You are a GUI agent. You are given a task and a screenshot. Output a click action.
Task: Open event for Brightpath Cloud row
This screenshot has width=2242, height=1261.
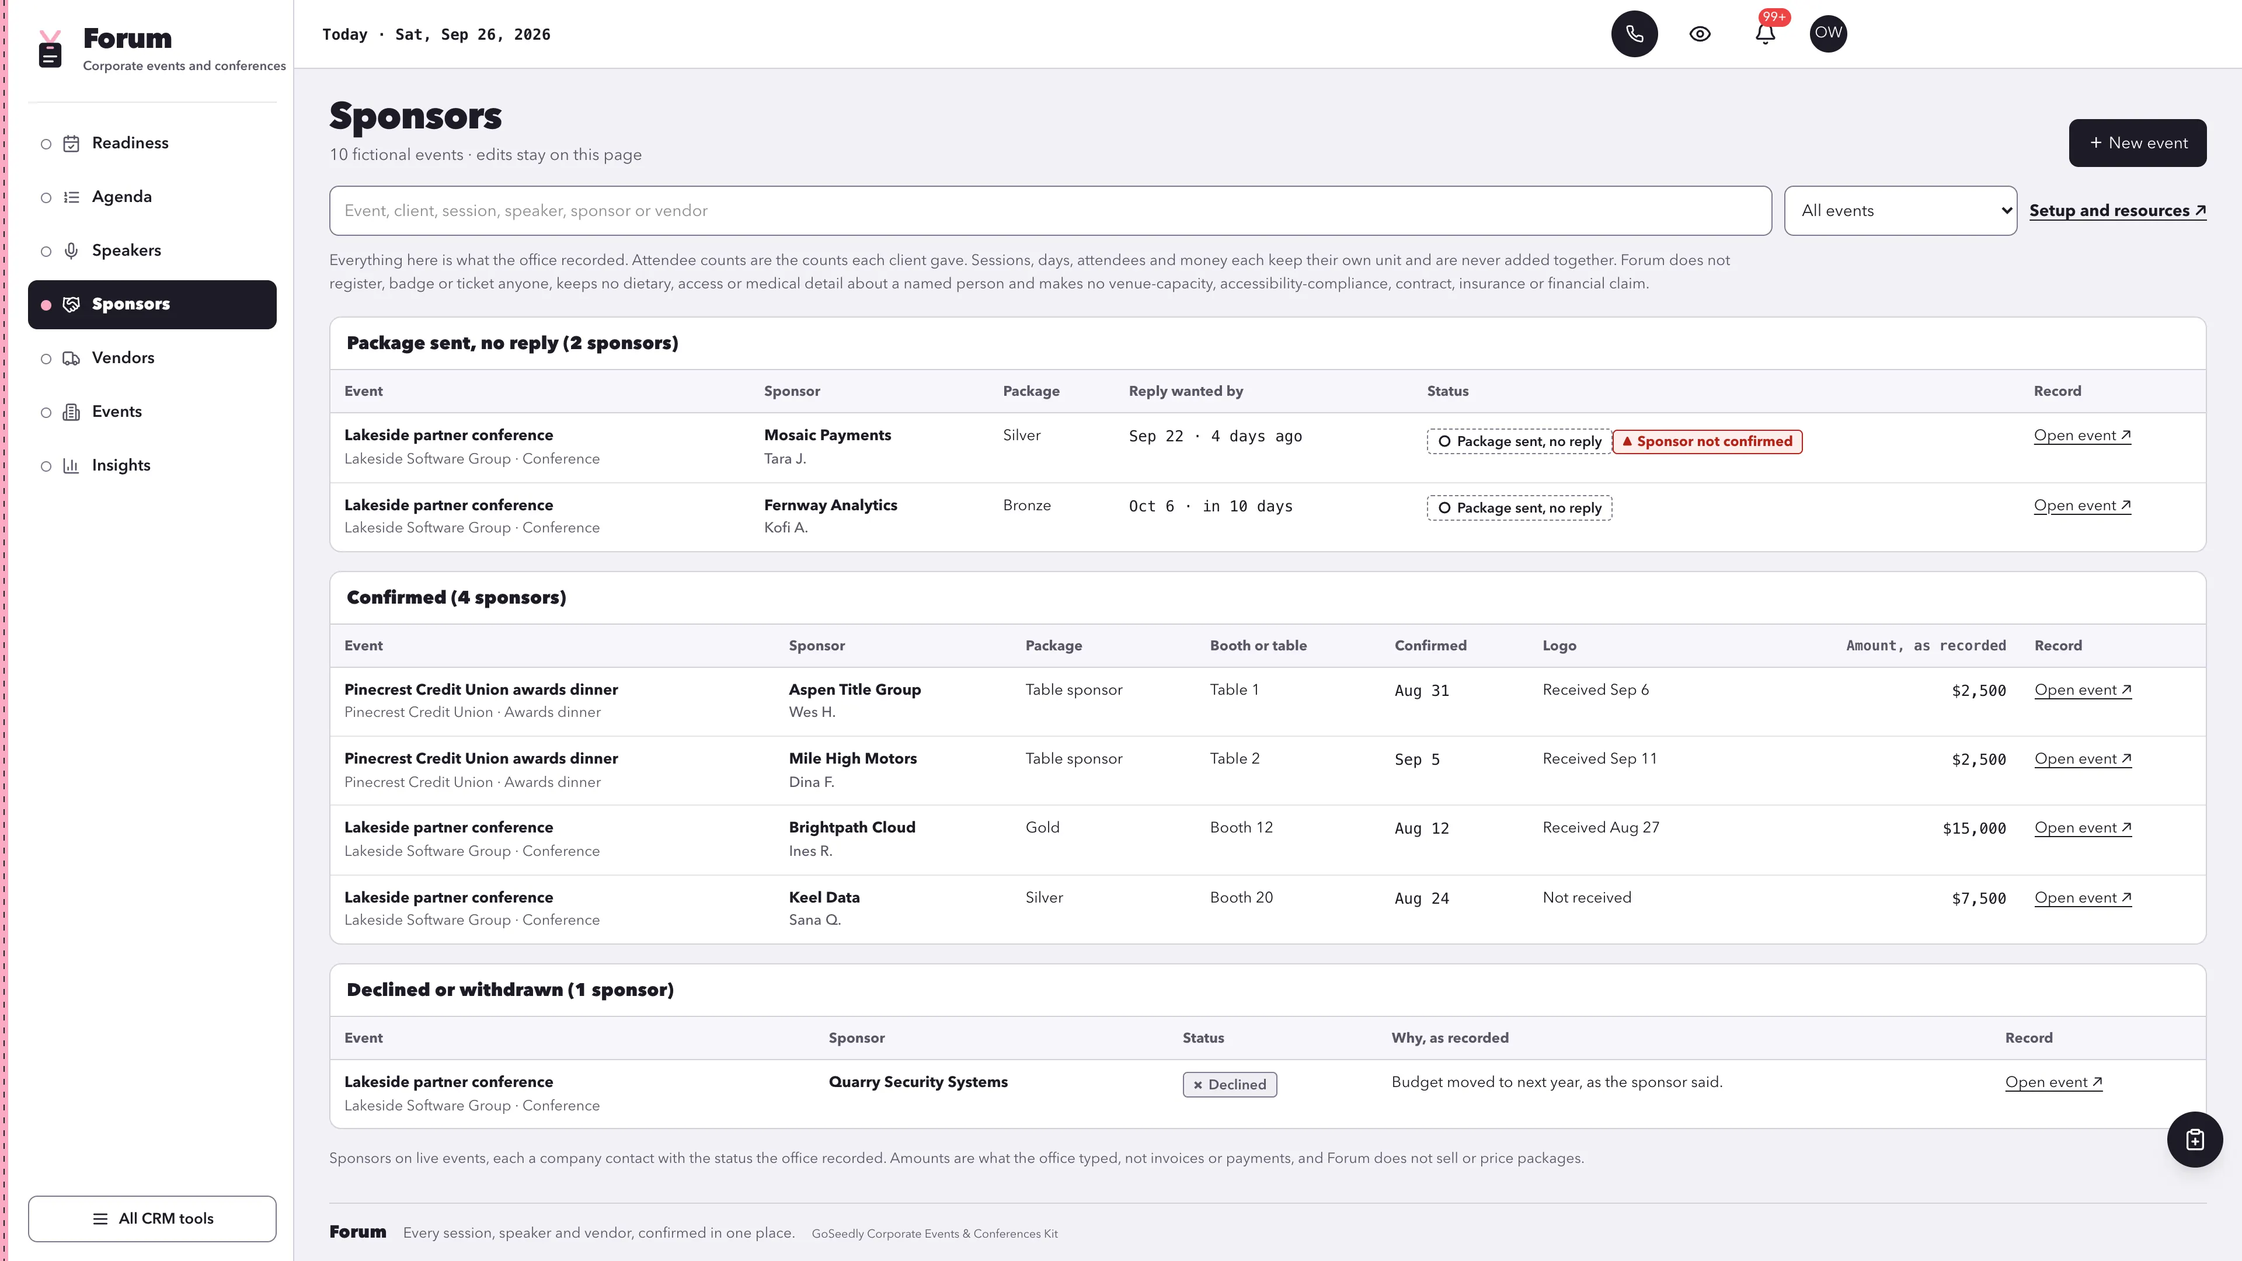click(x=2083, y=828)
